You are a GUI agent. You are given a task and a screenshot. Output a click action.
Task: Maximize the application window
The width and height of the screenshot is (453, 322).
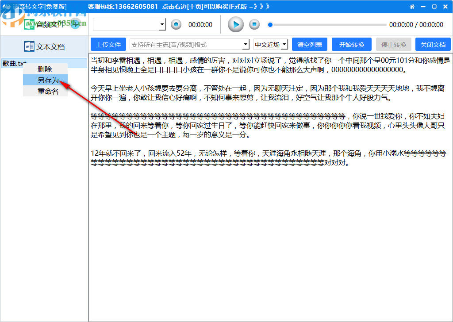point(434,7)
